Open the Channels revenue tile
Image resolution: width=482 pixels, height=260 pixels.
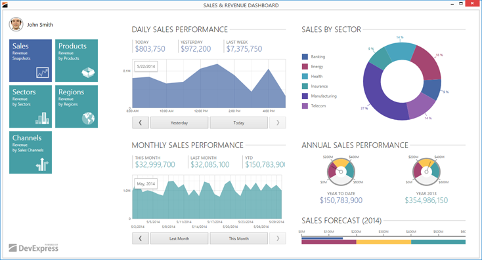(30, 153)
